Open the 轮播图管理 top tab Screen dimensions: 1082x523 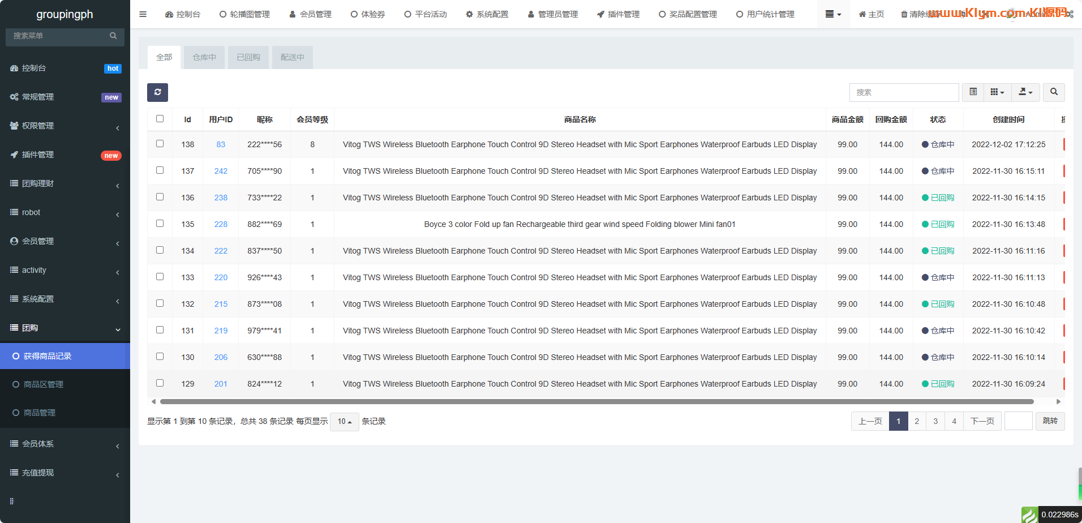click(x=244, y=14)
